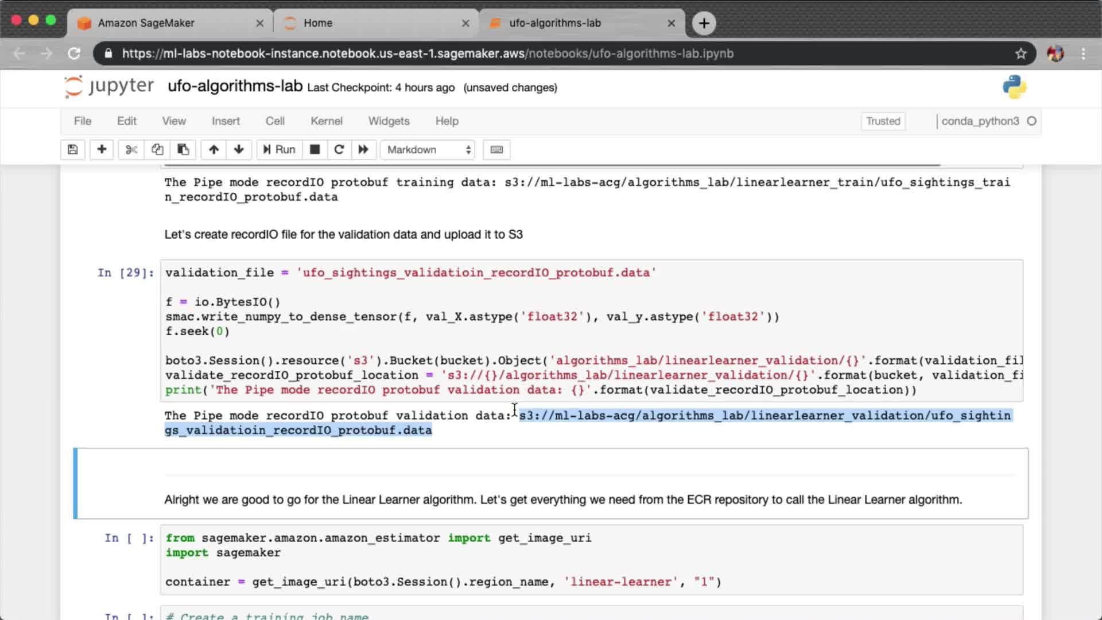Copy selected cells icon
1102x620 pixels.
click(x=157, y=149)
